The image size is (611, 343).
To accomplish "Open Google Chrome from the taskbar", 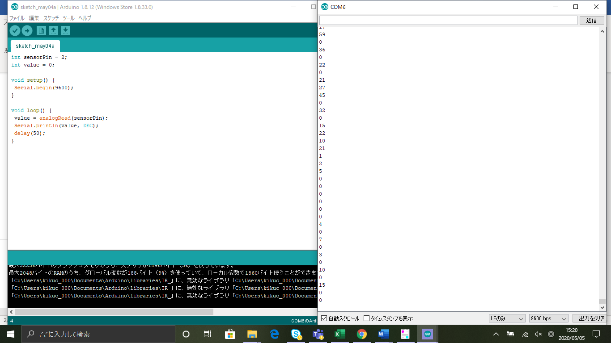I will click(362, 334).
